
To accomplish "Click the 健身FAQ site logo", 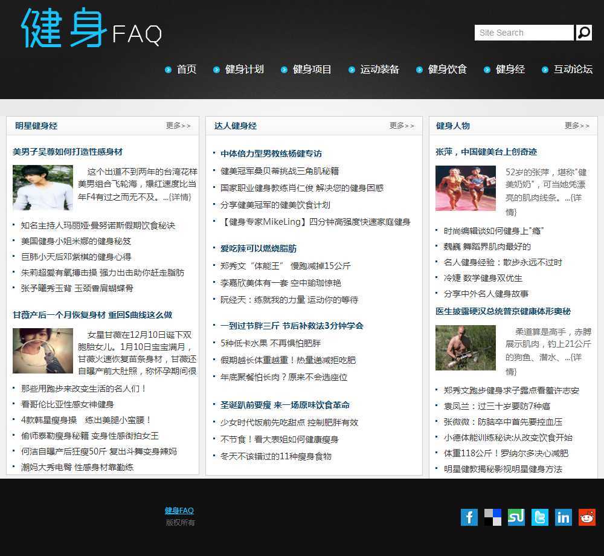I will click(x=92, y=29).
